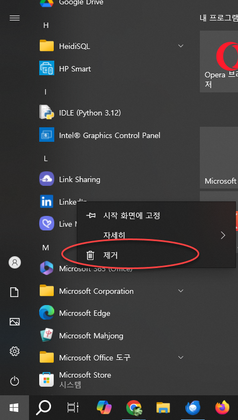Click the Power icon in Start sidebar
The height and width of the screenshot is (420, 238).
pyautogui.click(x=15, y=381)
